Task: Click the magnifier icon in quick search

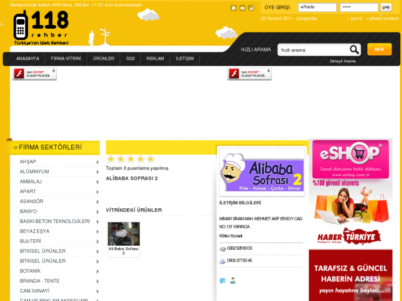Action: point(354,50)
